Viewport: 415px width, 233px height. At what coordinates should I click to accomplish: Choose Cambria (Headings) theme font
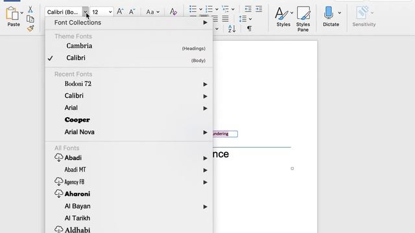pos(129,46)
